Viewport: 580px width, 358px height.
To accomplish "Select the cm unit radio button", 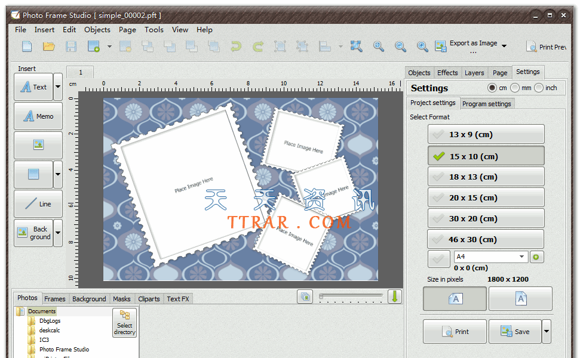I will [x=492, y=88].
